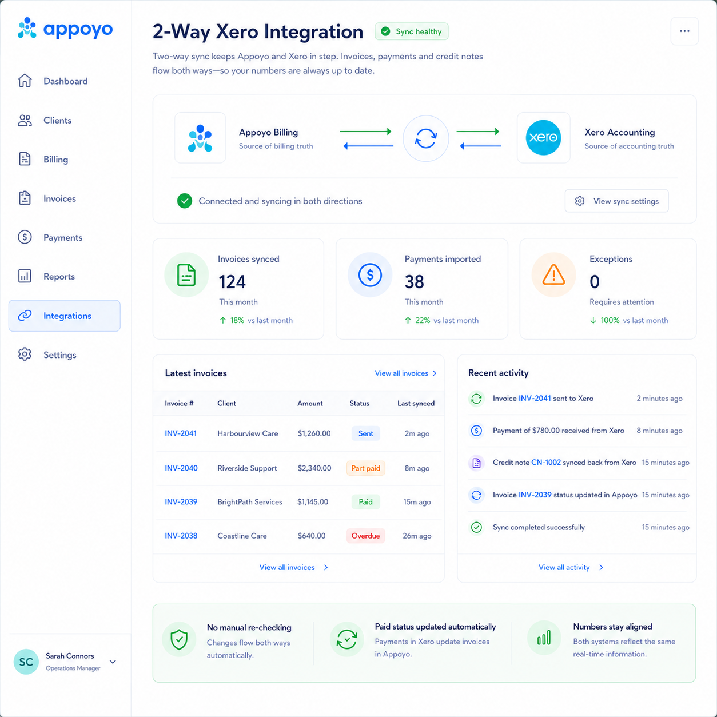Screen dimensions: 717x717
Task: Click the Coastline Care client cell
Action: (x=242, y=536)
